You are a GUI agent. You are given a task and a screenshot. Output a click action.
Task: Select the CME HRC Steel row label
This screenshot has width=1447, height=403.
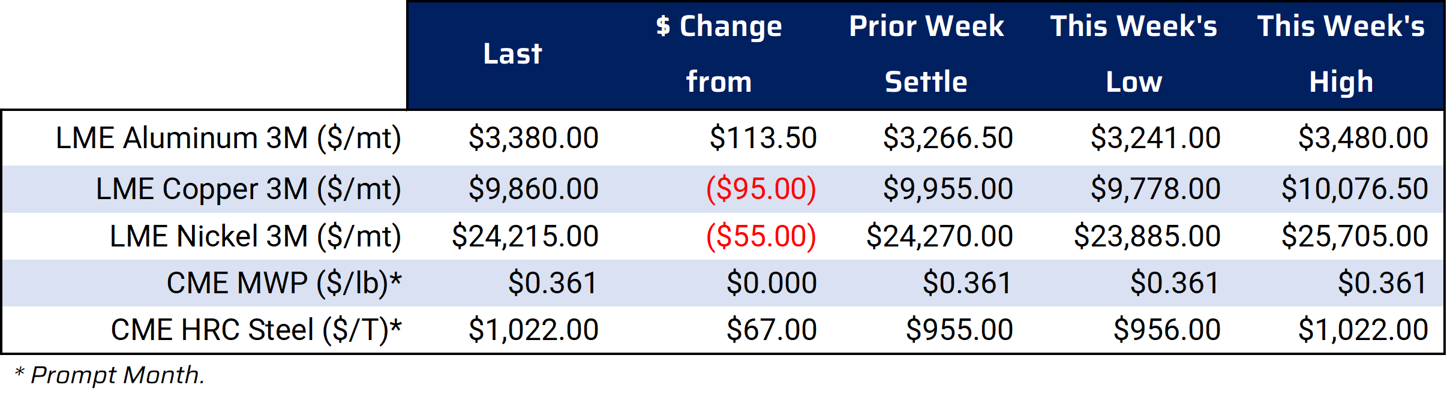point(256,330)
